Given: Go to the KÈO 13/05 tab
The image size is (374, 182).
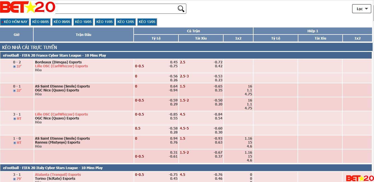Looking at the screenshot, I should click(147, 22).
